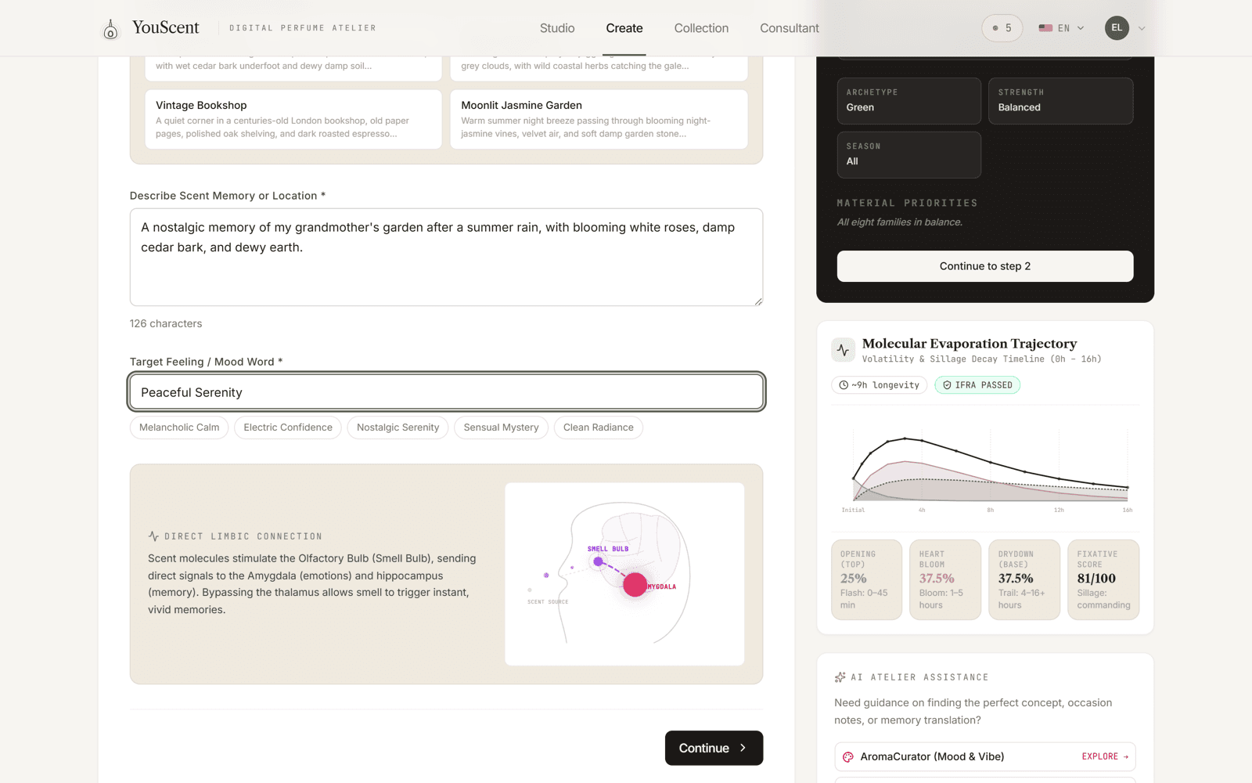1252x783 pixels.
Task: Click the AI Atelier Assistance sparkle icon
Action: tap(840, 677)
